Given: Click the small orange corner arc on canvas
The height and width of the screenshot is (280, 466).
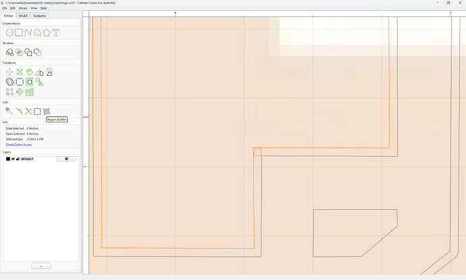Looking at the screenshot, I should click(256, 151).
